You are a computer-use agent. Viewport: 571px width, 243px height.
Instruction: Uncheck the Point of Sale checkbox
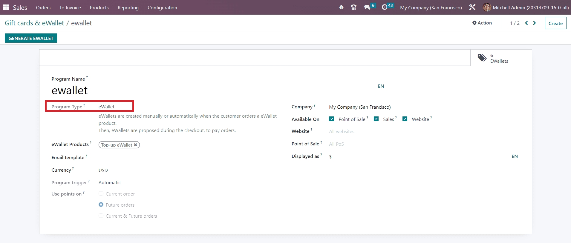(x=331, y=119)
